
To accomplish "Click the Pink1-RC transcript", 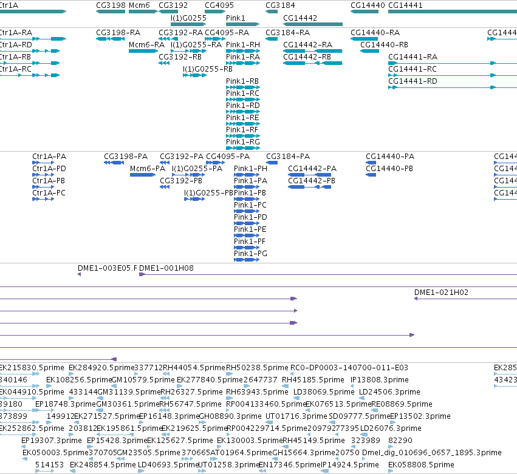I will point(243,100).
